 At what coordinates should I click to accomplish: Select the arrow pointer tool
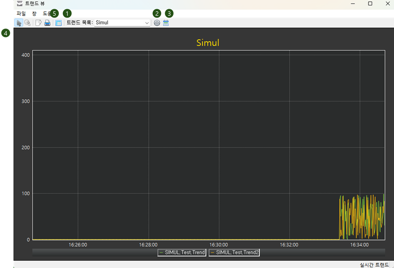18,23
